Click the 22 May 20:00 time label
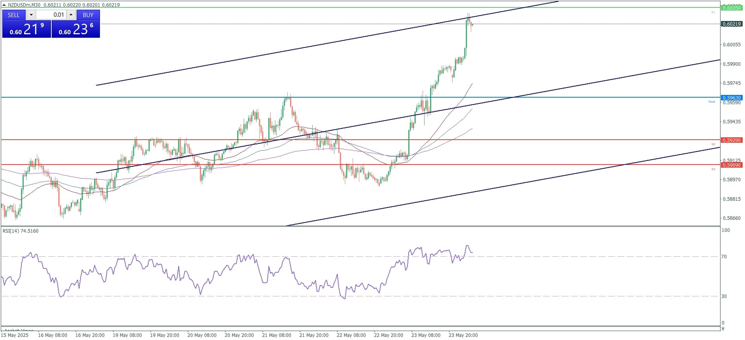745x340 pixels. [x=388, y=335]
